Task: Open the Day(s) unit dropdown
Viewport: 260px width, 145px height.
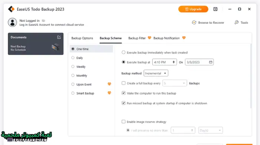Action: (x=211, y=130)
